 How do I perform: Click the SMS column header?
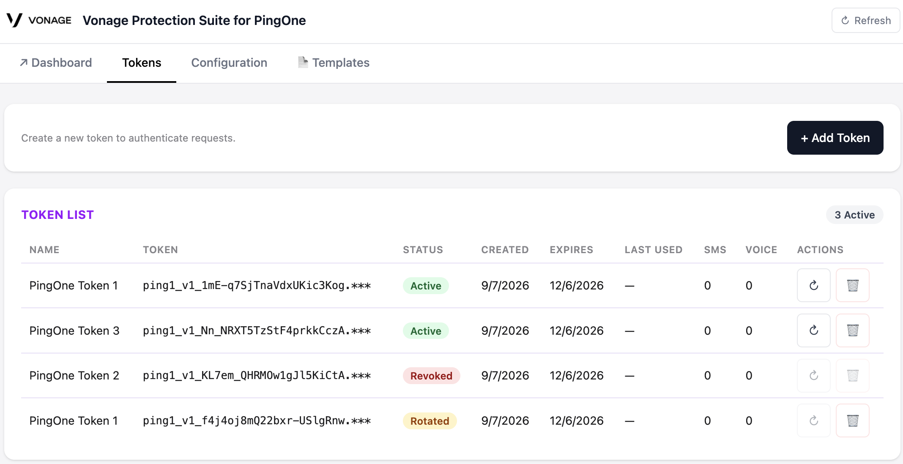[715, 250]
